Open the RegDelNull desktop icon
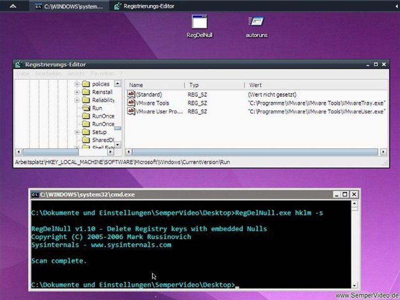 200,26
